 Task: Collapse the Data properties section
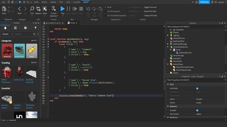[x=168, y=84]
